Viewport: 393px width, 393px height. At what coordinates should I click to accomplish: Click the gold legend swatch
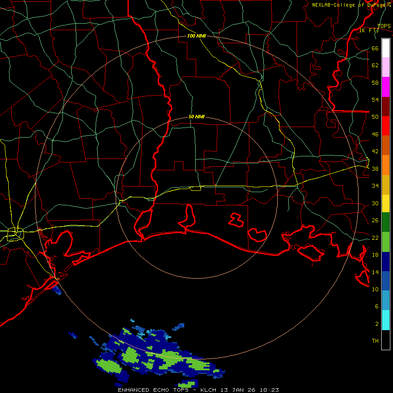386,185
